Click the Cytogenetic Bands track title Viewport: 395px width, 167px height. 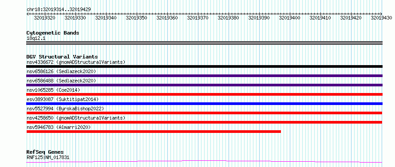[x=53, y=33]
